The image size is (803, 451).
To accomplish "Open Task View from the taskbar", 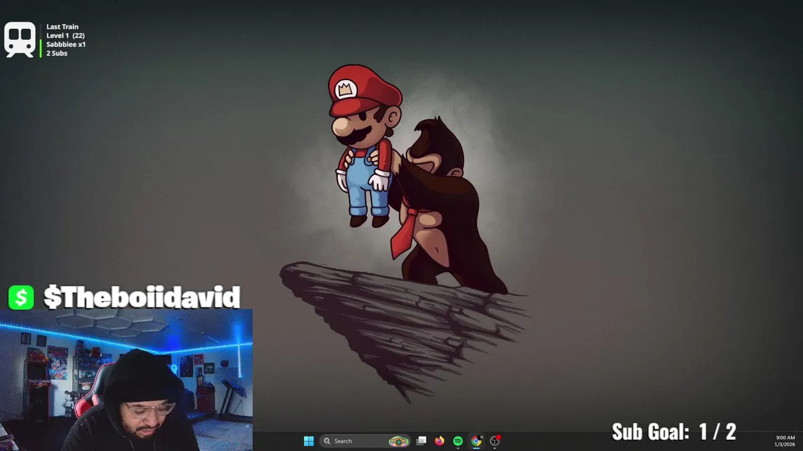I will tap(422, 441).
